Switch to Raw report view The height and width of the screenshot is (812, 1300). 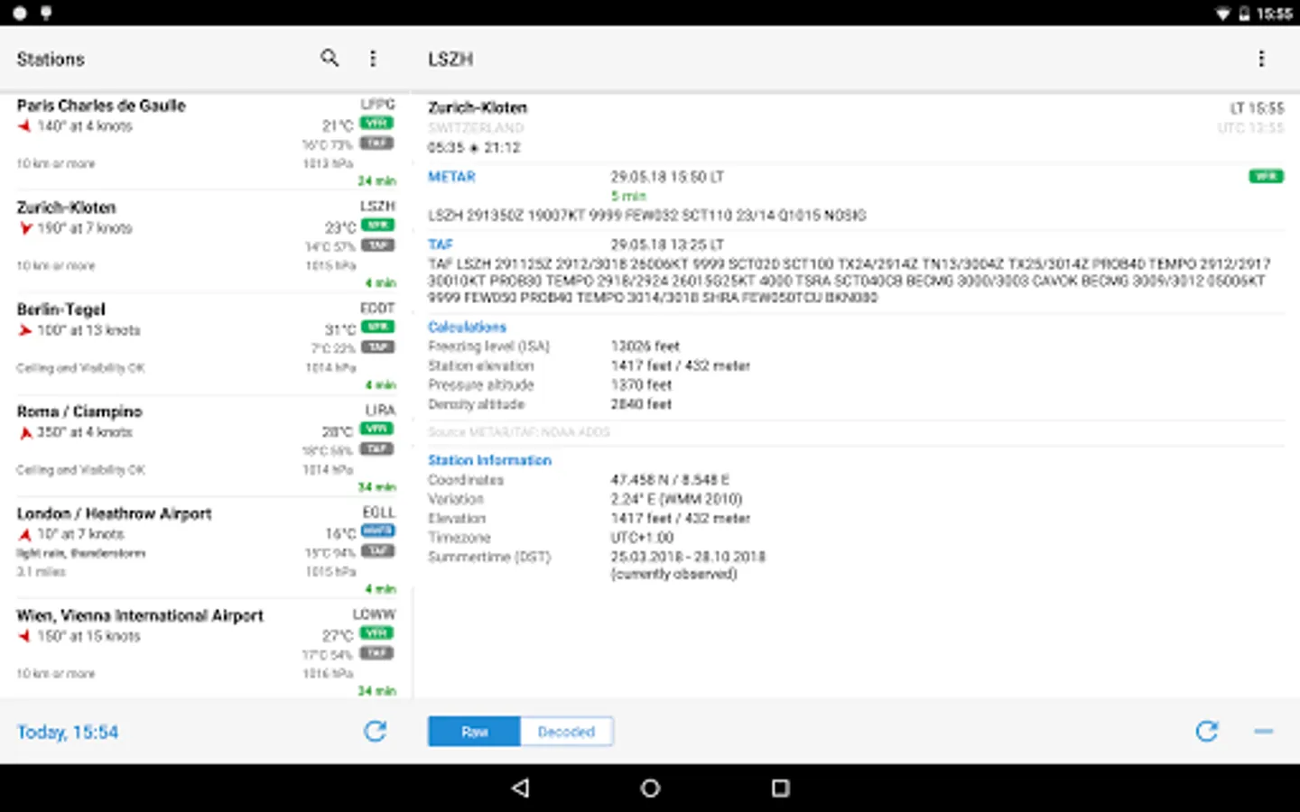pos(475,732)
